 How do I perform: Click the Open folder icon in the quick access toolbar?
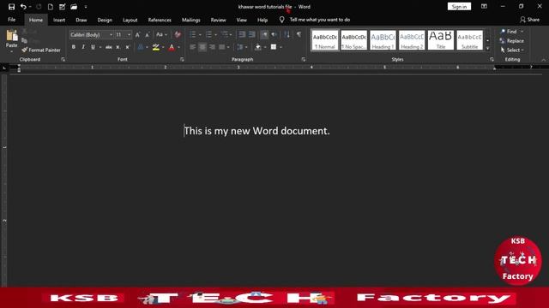(74, 7)
